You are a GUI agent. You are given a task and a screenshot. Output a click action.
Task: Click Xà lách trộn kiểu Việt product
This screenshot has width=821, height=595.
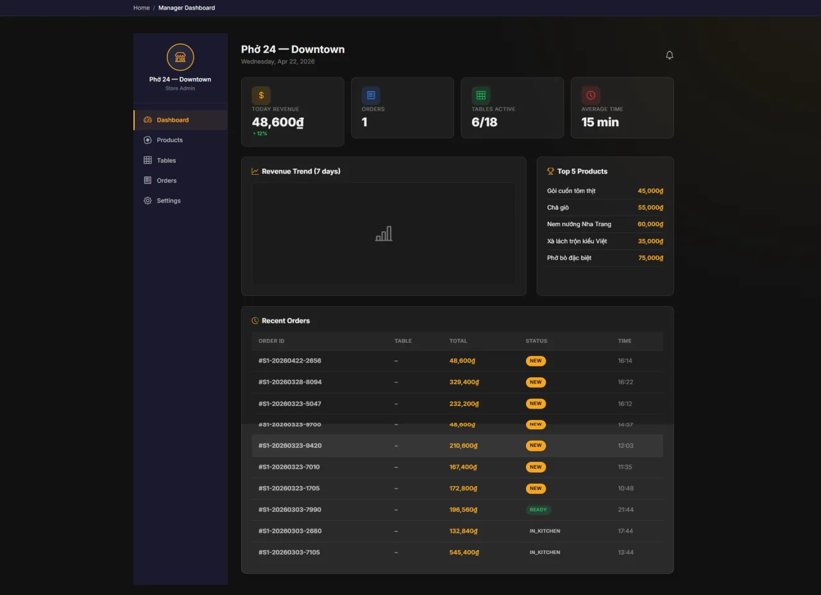[x=605, y=241]
